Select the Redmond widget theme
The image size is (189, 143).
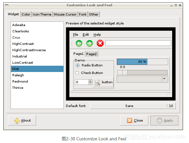(37, 81)
